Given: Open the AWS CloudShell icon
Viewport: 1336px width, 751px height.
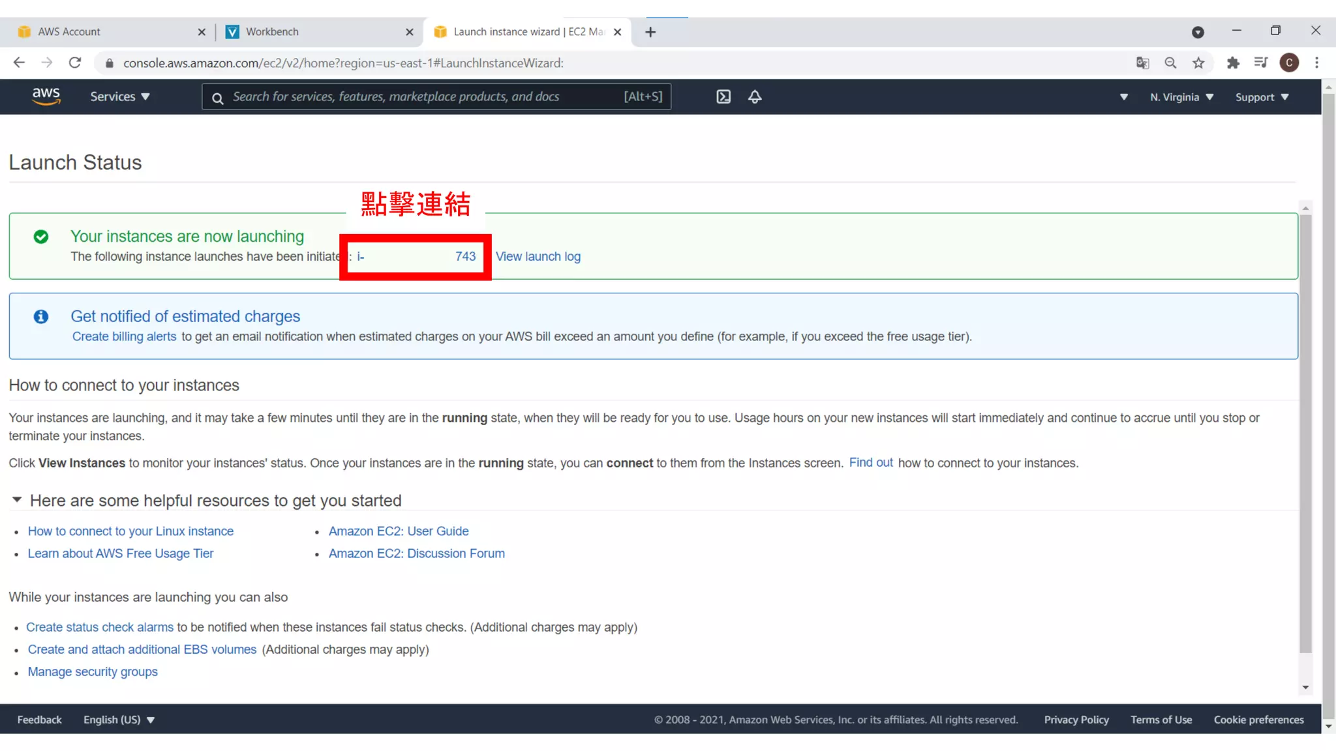Looking at the screenshot, I should click(x=723, y=96).
